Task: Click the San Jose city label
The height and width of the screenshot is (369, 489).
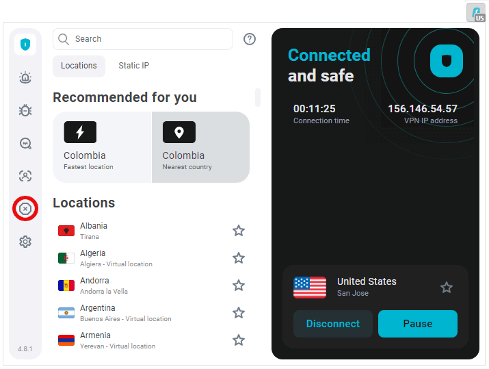Action: pos(353,293)
